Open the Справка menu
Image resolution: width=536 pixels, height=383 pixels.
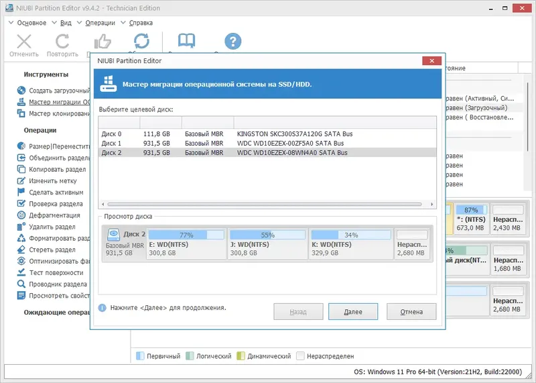tap(141, 23)
